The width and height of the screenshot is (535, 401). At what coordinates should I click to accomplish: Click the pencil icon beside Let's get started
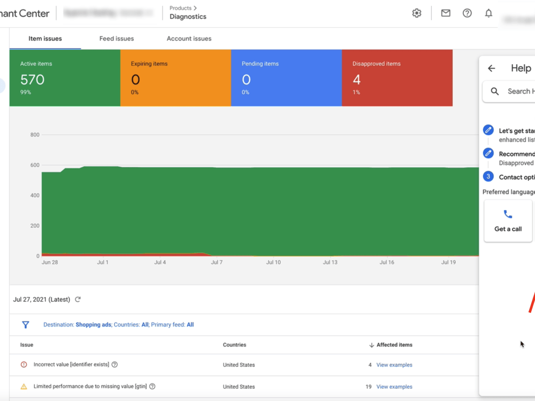pos(488,130)
